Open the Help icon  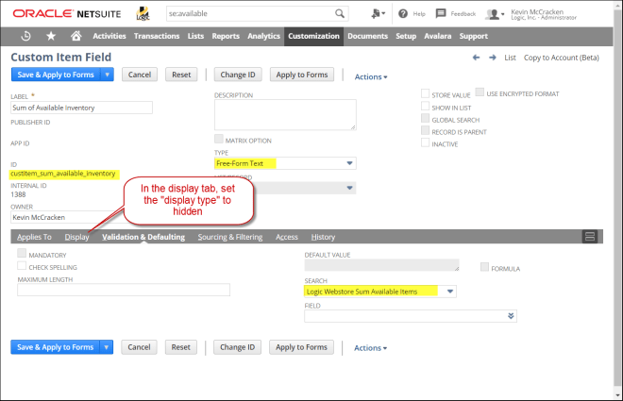pos(403,14)
